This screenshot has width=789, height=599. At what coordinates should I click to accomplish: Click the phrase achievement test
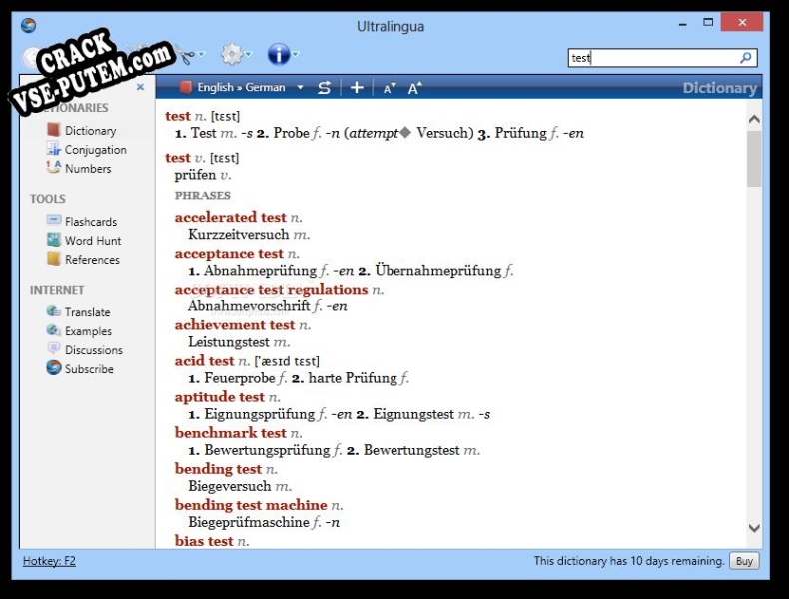pyautogui.click(x=234, y=325)
